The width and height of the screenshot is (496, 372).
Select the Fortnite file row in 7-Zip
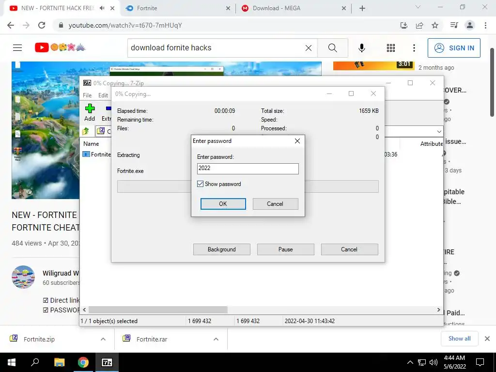[x=96, y=155]
